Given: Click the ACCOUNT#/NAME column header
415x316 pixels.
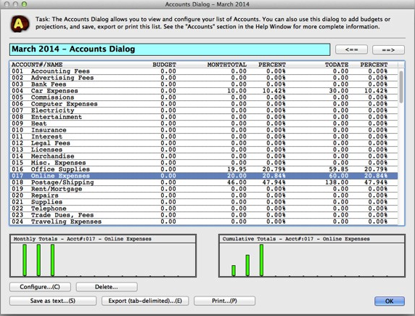Looking at the screenshot, I should [x=37, y=65].
